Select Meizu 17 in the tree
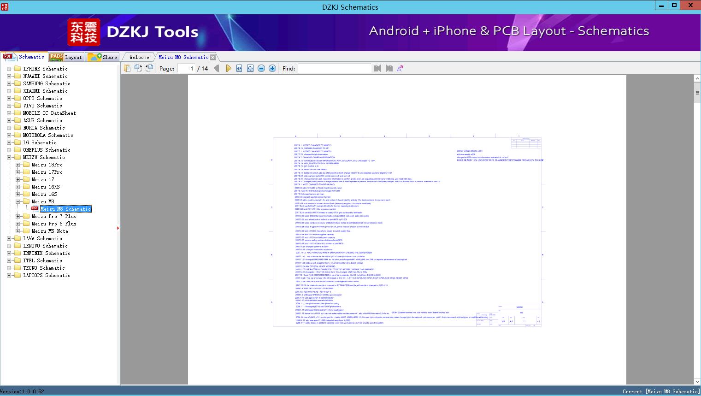 tap(43, 179)
